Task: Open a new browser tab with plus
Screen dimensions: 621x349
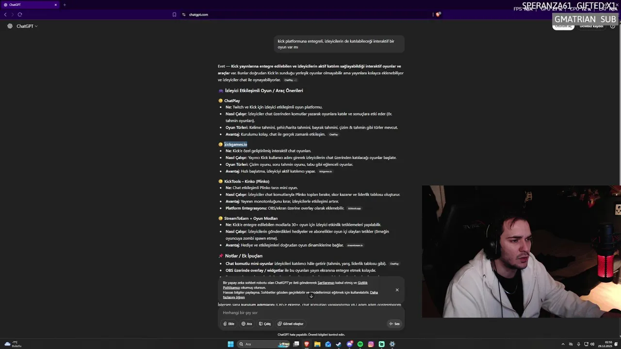Action: point(65,5)
